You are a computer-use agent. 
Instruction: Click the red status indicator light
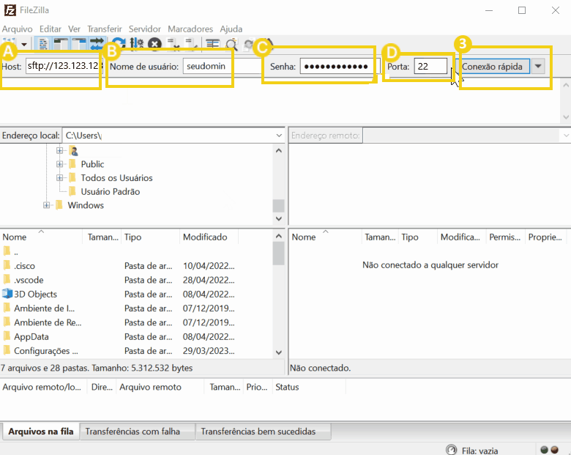click(x=555, y=450)
